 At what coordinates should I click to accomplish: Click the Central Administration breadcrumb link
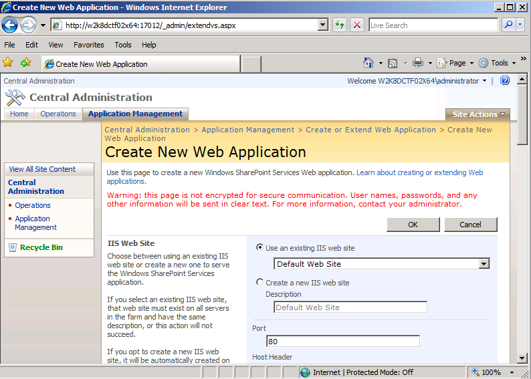tap(147, 130)
